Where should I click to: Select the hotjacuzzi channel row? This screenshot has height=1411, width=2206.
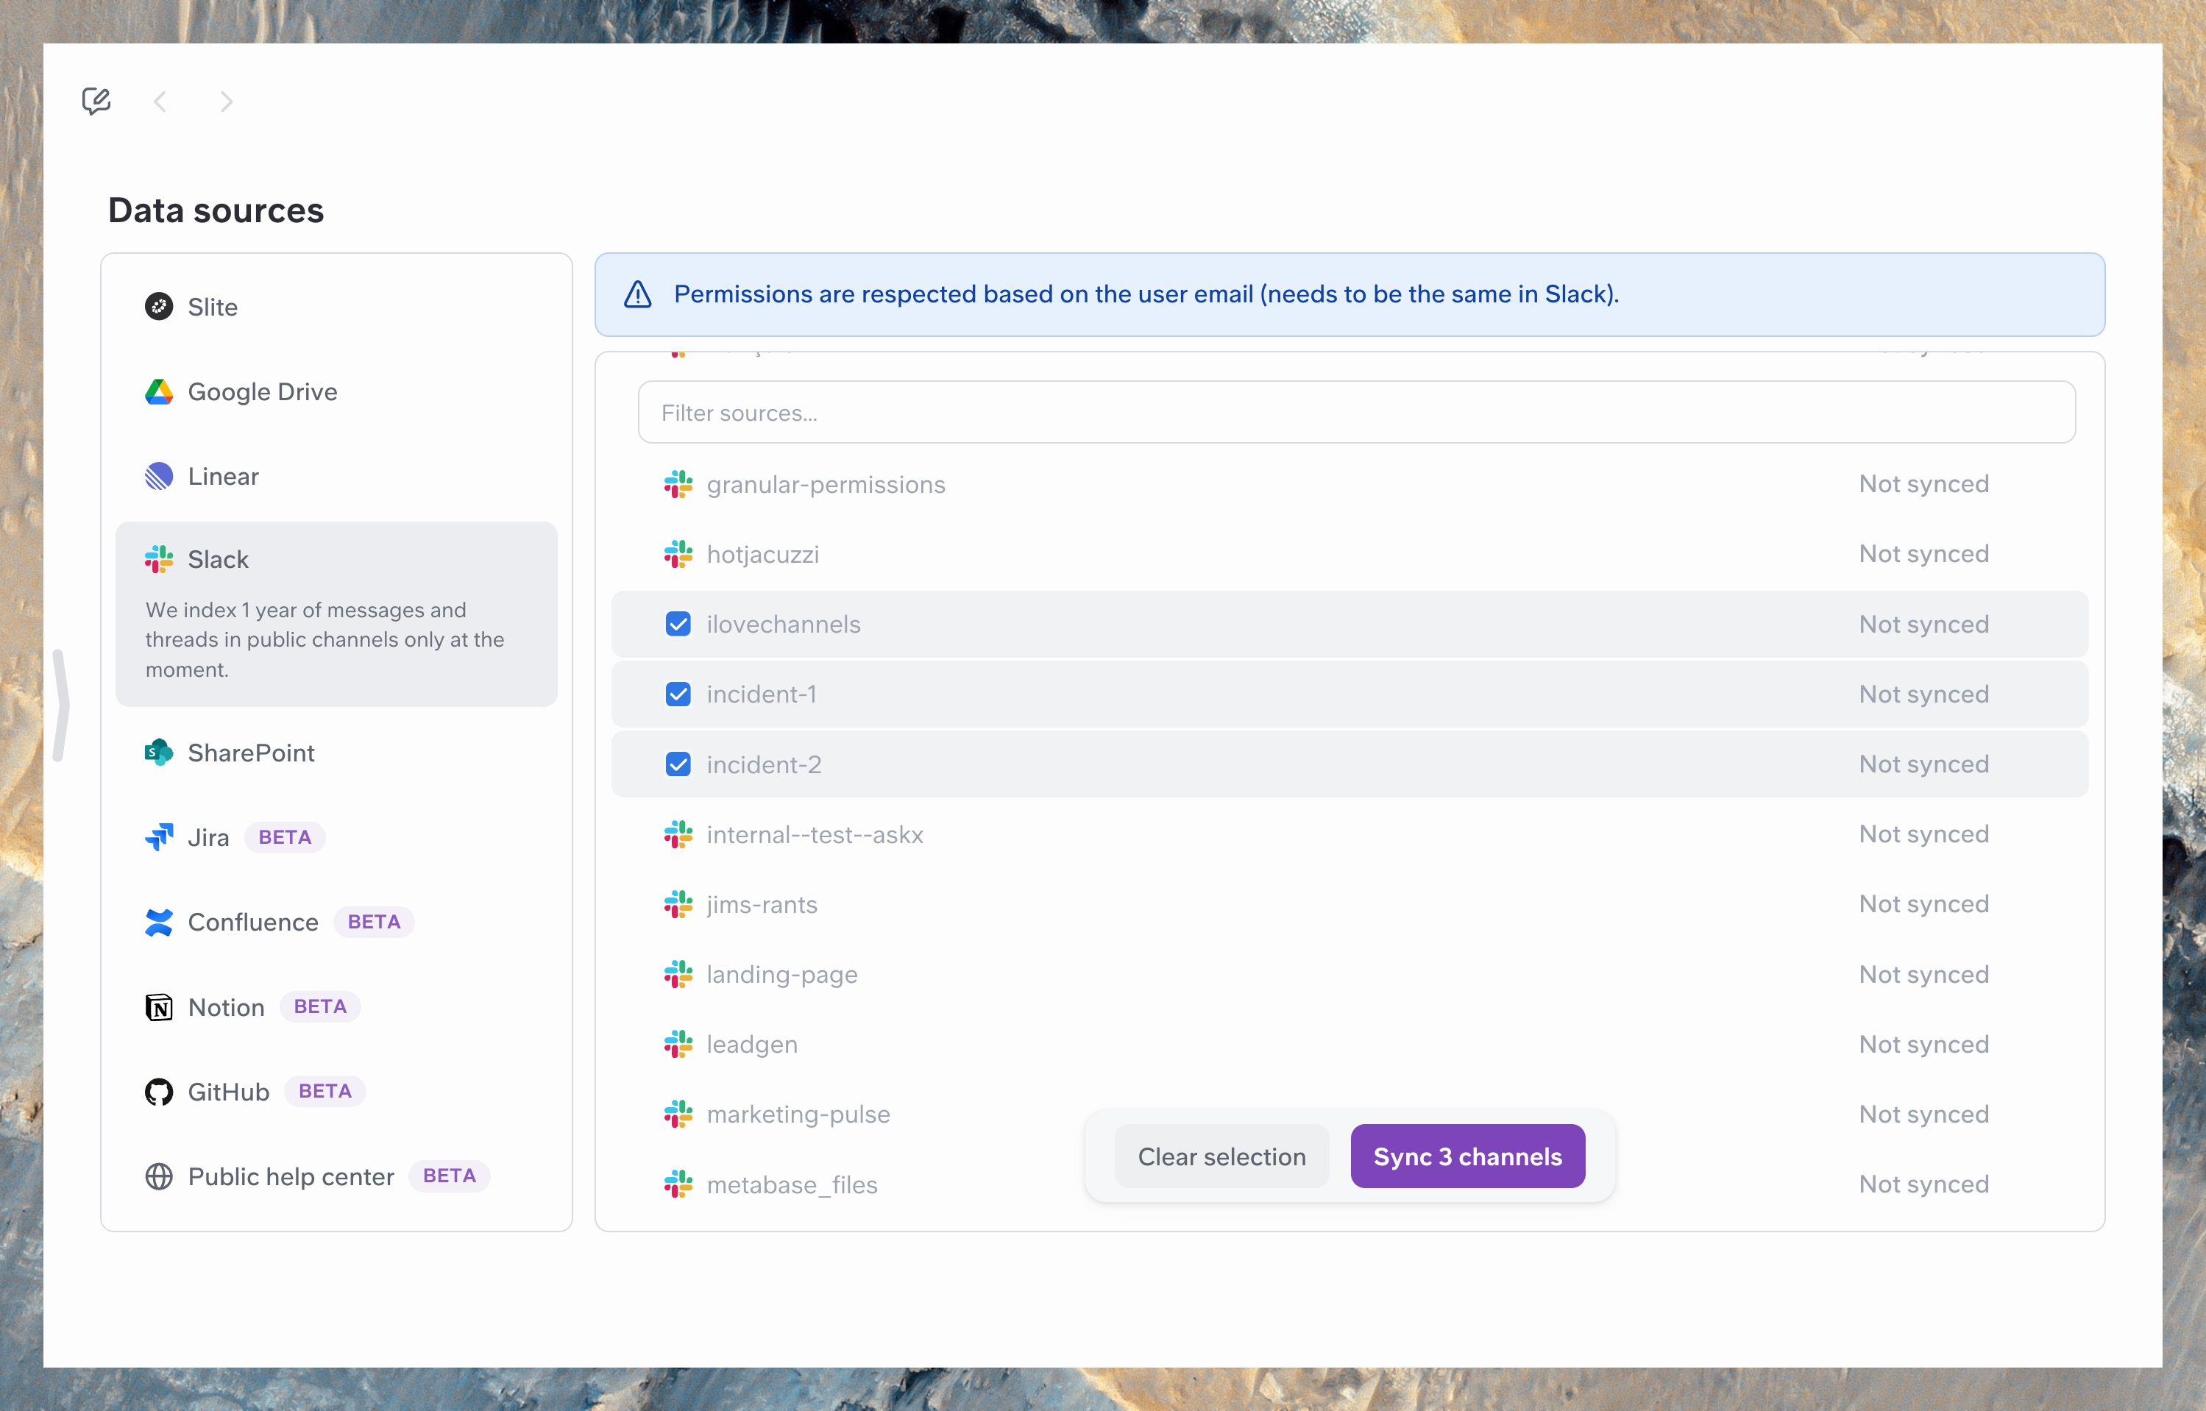coord(762,555)
